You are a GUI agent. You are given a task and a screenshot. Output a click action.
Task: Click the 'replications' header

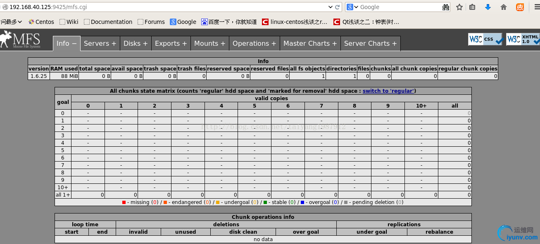pyautogui.click(x=404, y=225)
